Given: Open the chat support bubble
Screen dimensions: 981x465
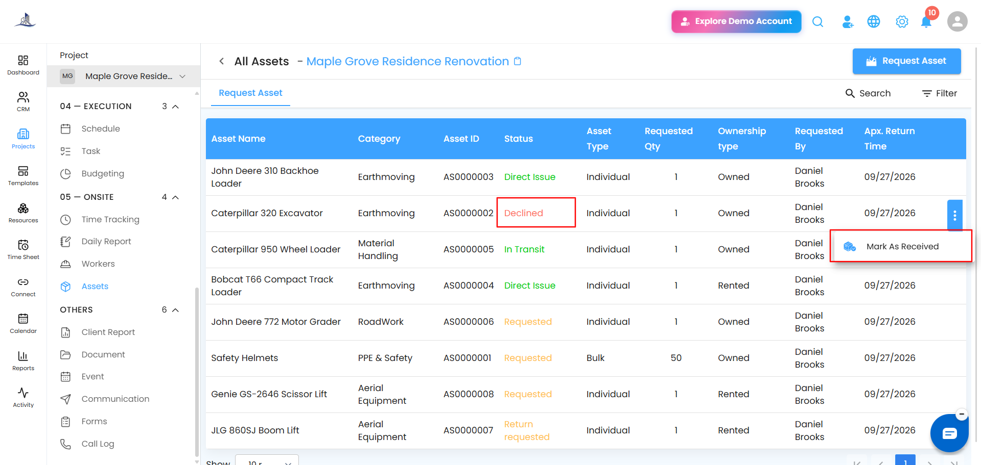Looking at the screenshot, I should [x=949, y=433].
